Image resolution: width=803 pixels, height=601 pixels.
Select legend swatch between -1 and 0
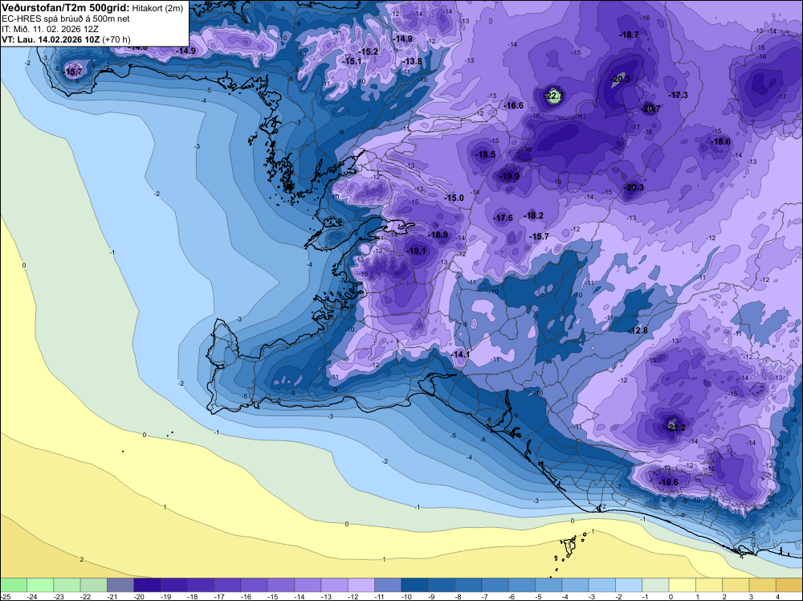click(x=655, y=585)
